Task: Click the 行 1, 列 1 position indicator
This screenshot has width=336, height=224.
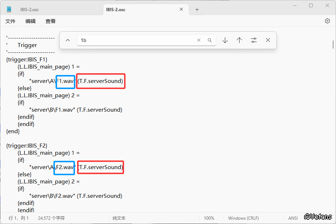Action: tap(19, 218)
